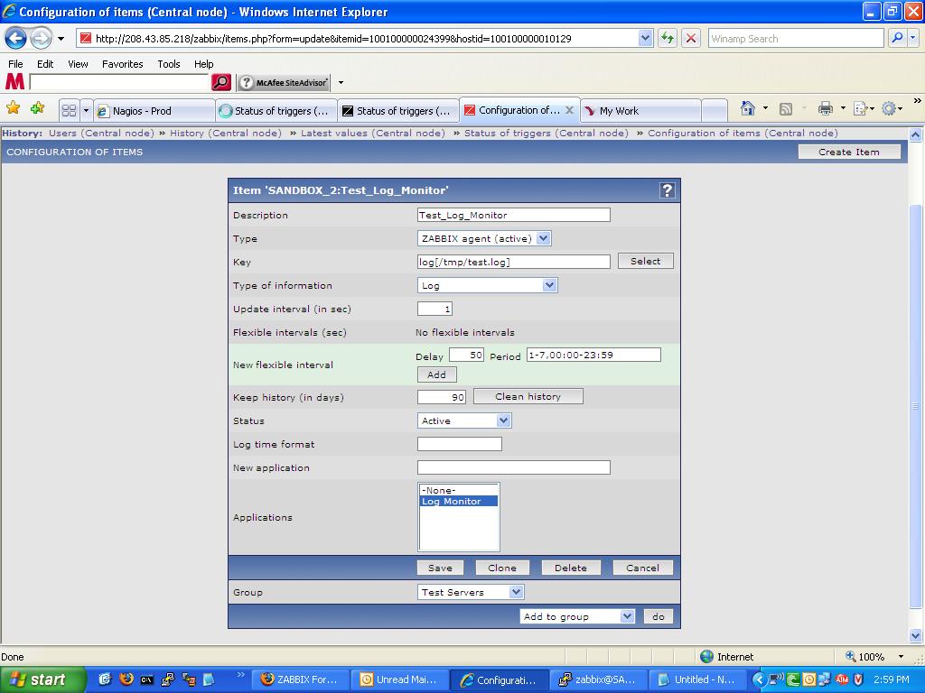Select Log Monitor in Applications list
Image resolution: width=925 pixels, height=693 pixels.
pos(459,501)
